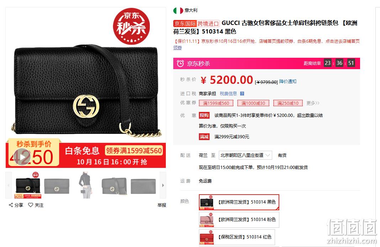Screen dimensions: 380x247
Task: Open the 北京朝阳区八里庄街道 delivery address dropdown
Action: tap(245, 155)
